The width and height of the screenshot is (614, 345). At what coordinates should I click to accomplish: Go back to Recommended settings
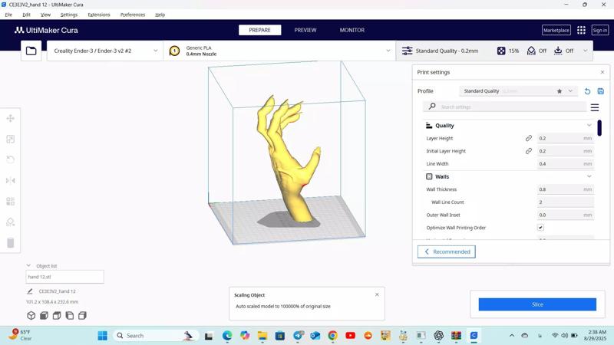[x=447, y=251]
